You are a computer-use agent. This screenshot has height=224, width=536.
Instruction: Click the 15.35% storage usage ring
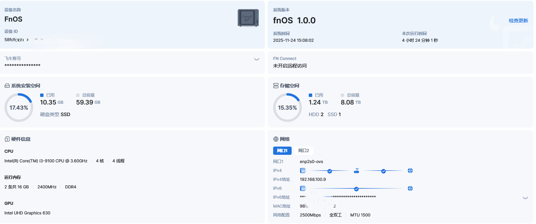(x=287, y=108)
